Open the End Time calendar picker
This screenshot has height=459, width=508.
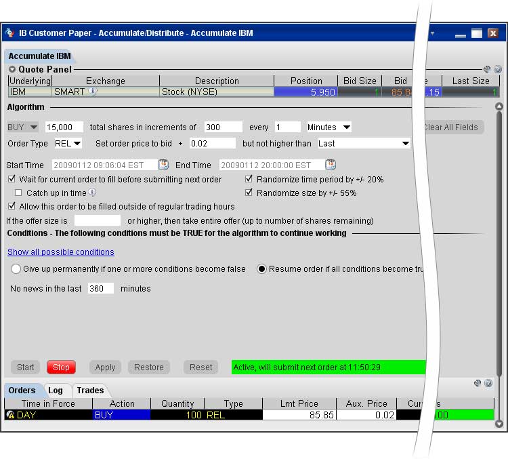[x=331, y=165]
